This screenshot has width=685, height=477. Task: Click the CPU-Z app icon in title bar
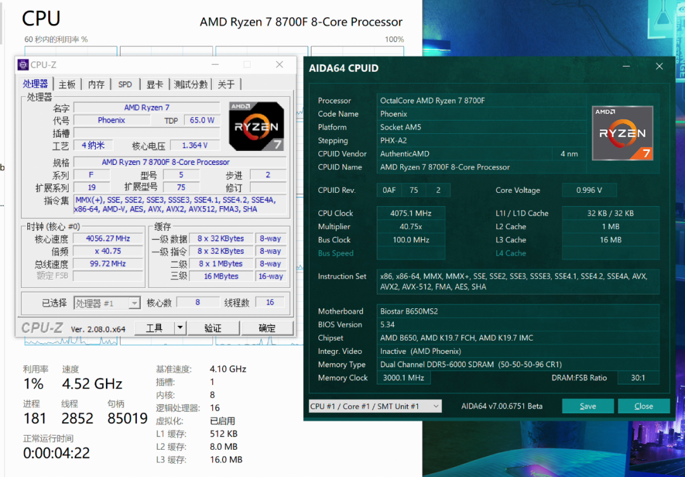23,65
